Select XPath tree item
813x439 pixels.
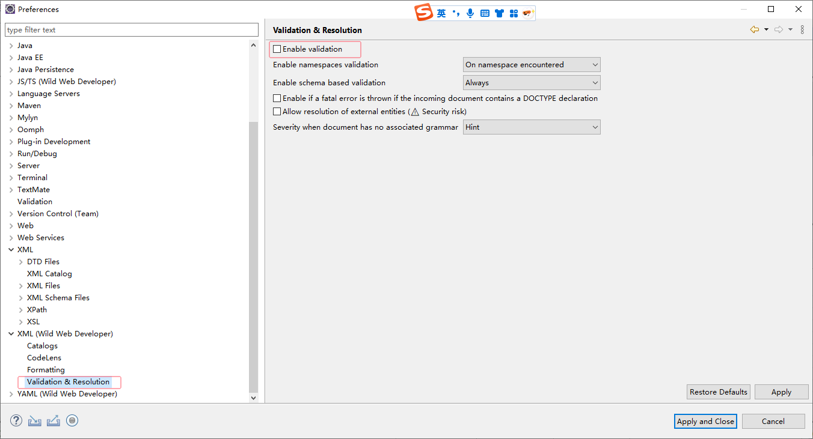coord(37,310)
